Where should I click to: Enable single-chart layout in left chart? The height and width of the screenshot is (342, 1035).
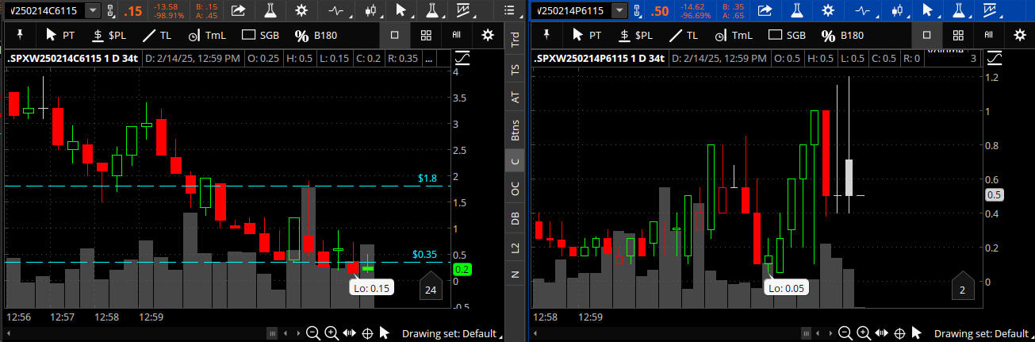click(394, 36)
